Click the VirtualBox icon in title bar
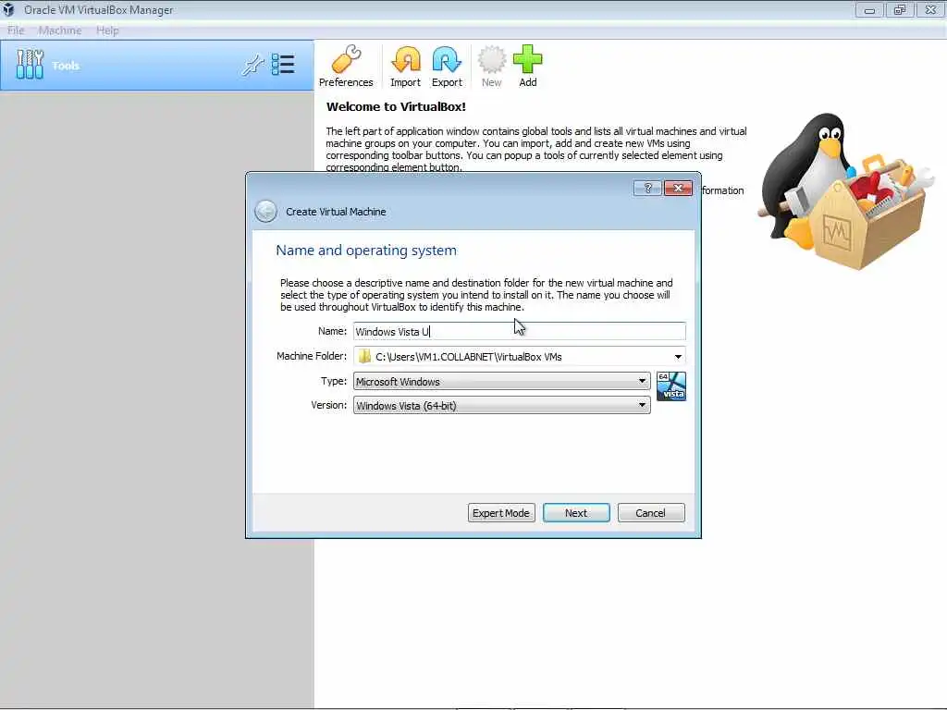The height and width of the screenshot is (710, 947). tap(8, 9)
